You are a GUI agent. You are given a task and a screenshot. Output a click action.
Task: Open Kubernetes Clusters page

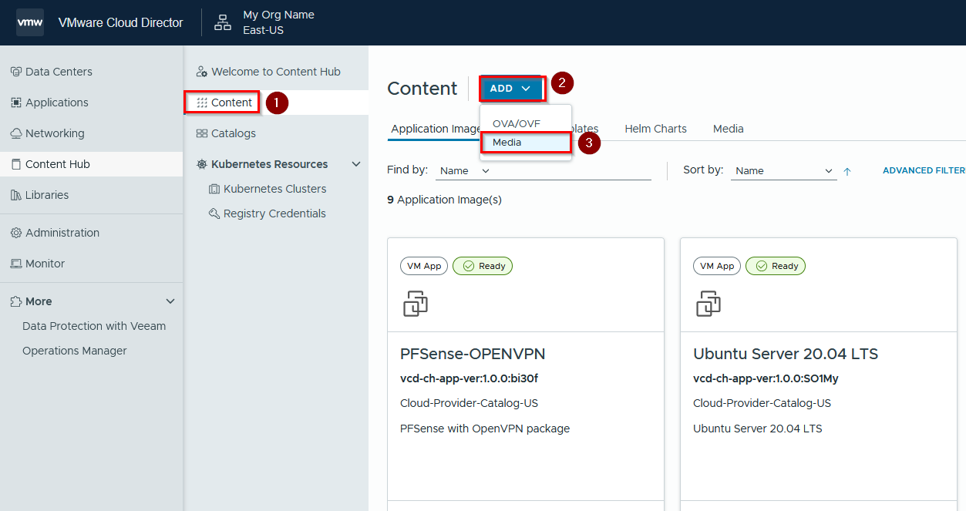(276, 189)
